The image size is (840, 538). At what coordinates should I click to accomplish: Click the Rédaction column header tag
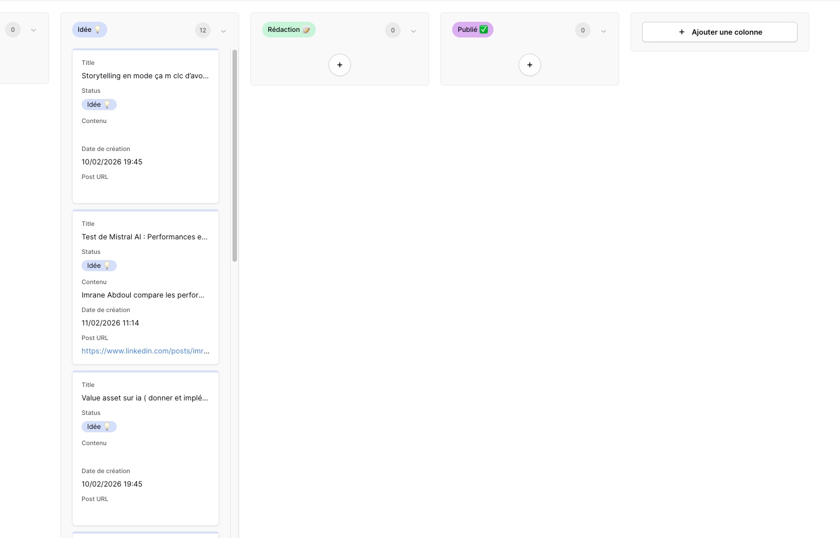click(x=288, y=30)
